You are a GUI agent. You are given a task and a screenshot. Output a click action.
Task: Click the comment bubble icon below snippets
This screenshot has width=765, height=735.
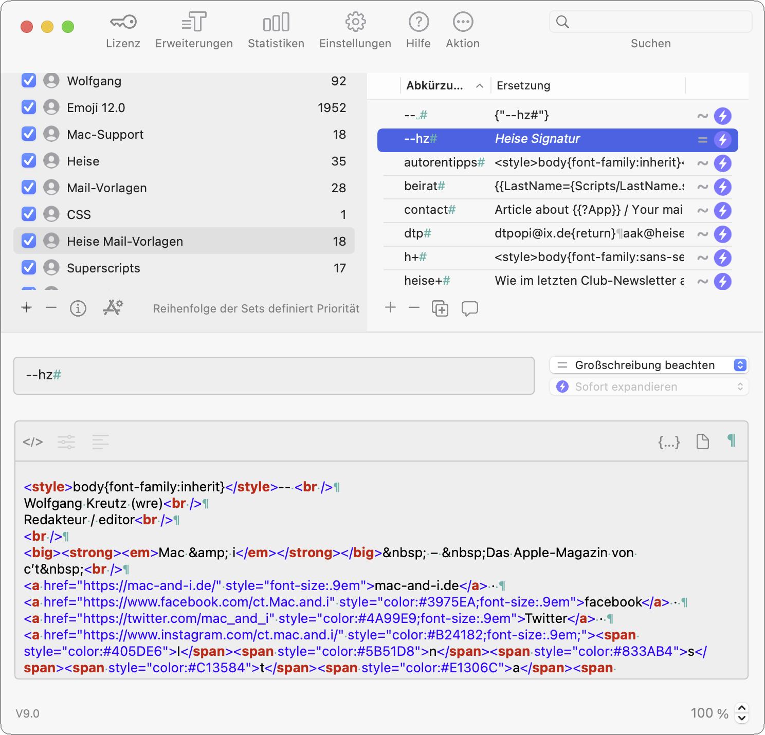coord(469,308)
